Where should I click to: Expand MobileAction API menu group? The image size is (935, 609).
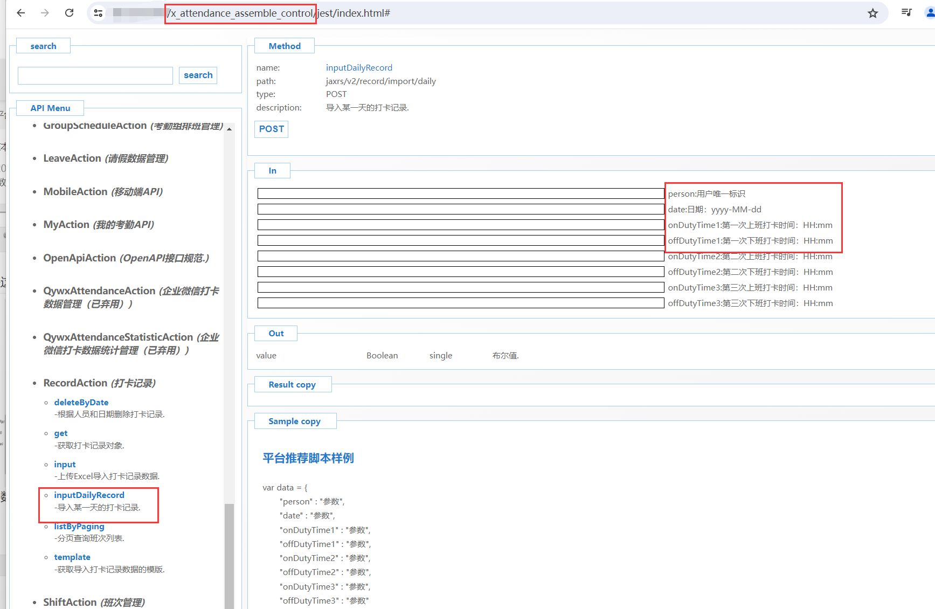click(103, 192)
